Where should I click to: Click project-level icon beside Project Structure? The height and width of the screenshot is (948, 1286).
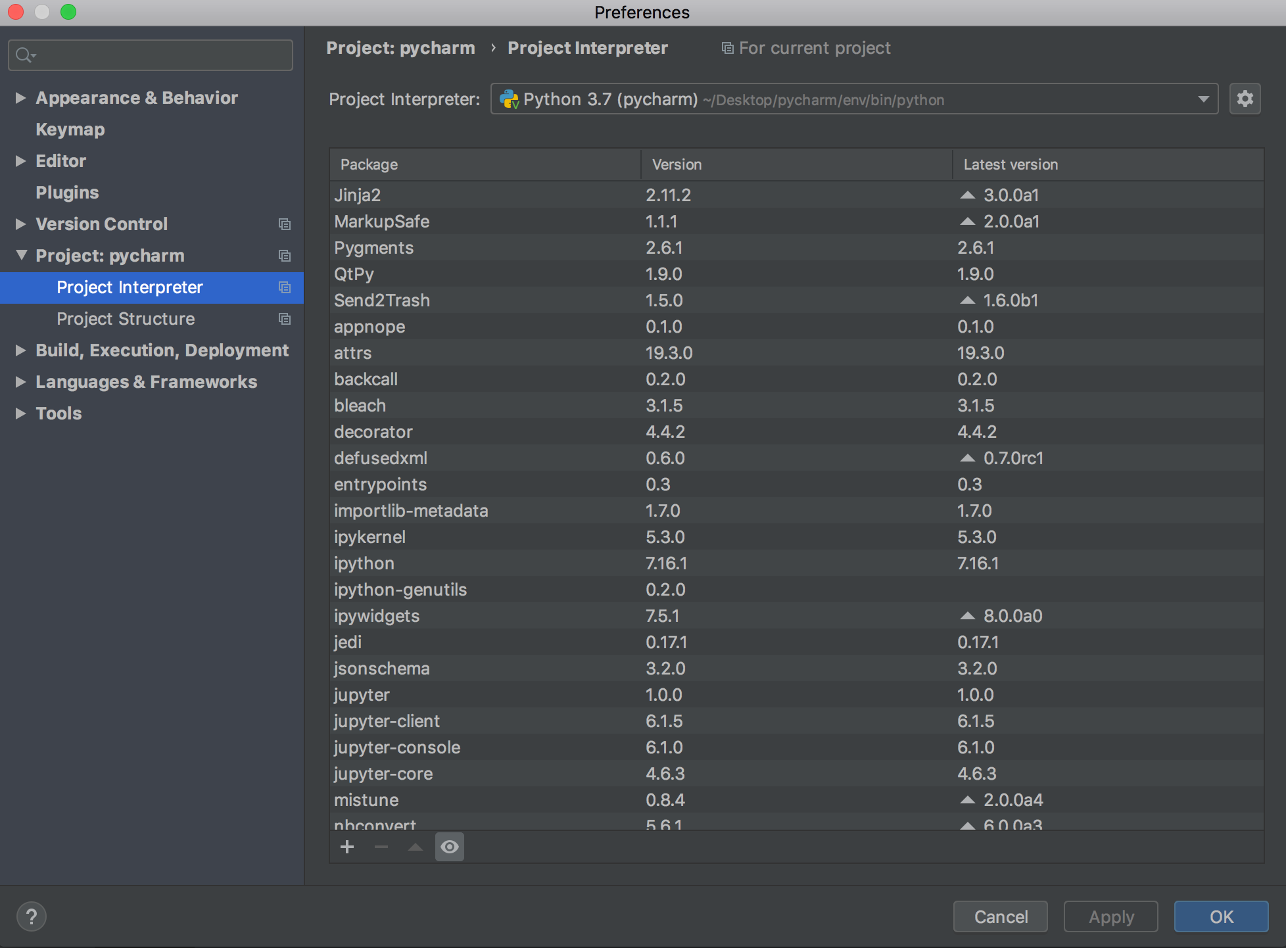coord(285,319)
